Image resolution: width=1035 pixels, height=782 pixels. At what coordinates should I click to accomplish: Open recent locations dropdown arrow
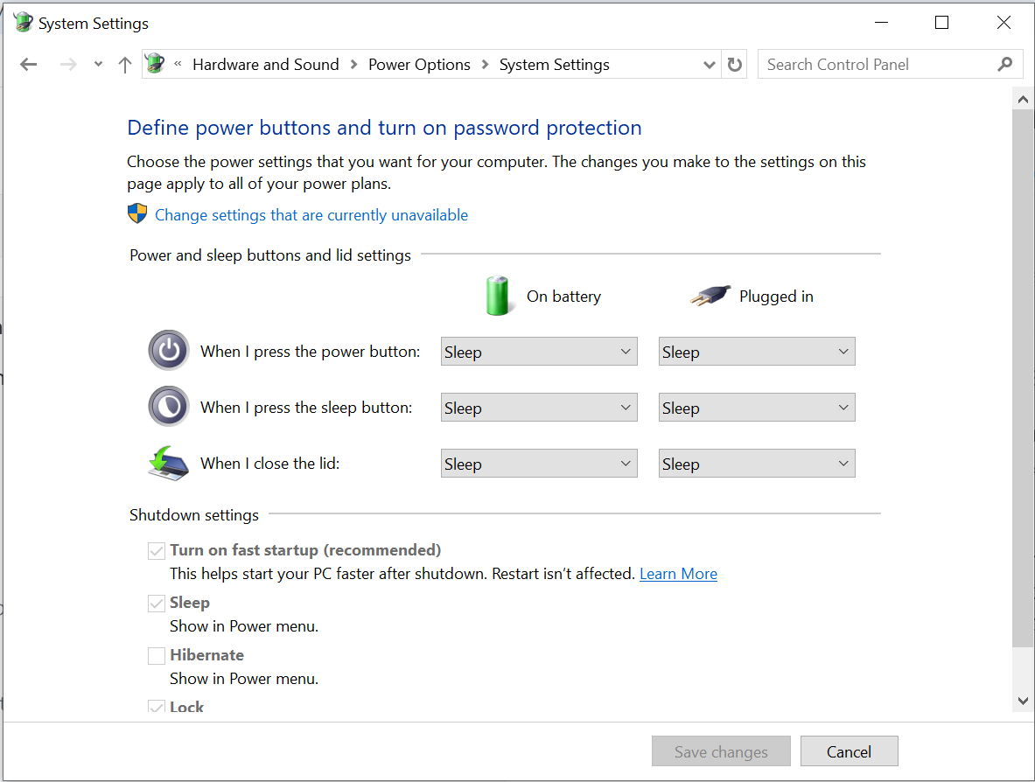pos(98,64)
